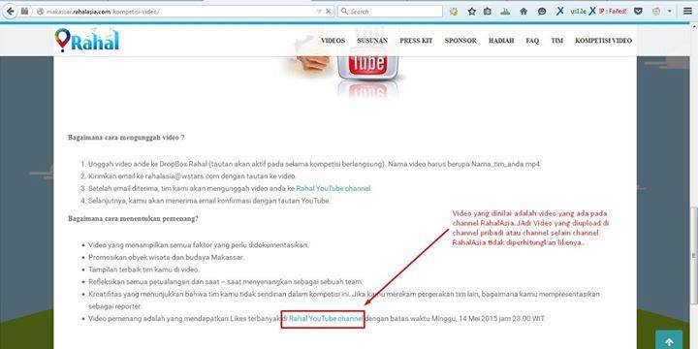
Task: Open the chat bubble smiley icon
Action: tap(542, 12)
